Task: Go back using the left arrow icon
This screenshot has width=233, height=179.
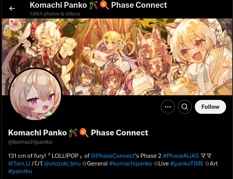Action: (x=12, y=8)
